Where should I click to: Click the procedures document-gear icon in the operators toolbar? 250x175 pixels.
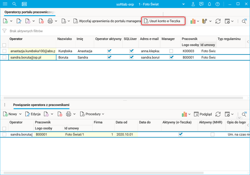click(x=64, y=21)
